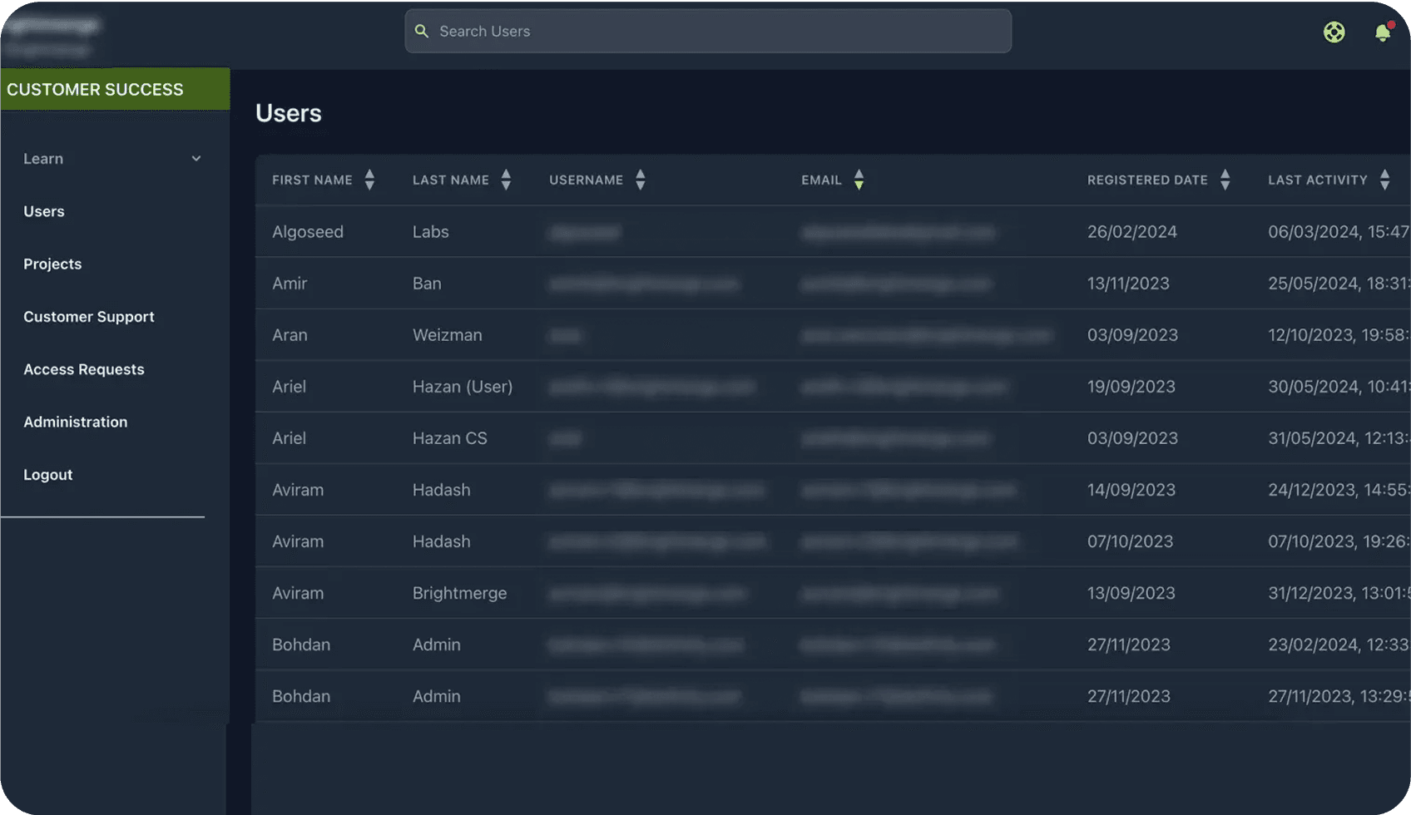Open the Administration section
Screen dimensions: 1411x815
coord(76,422)
